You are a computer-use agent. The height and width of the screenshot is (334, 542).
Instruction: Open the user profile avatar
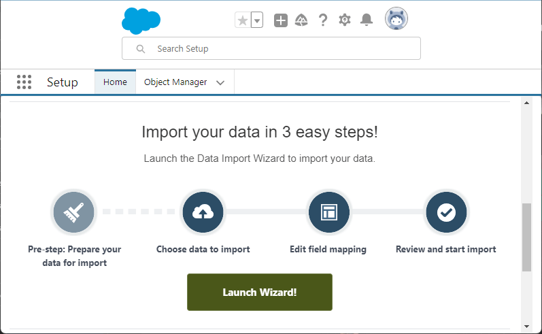tap(396, 19)
